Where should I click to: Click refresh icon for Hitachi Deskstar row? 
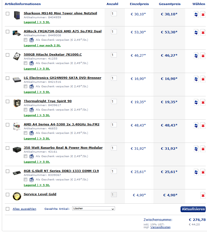pyautogui.click(x=196, y=56)
